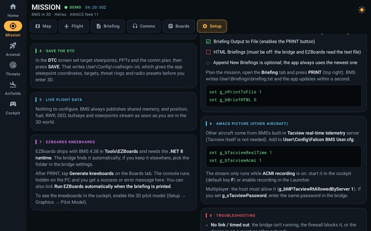Select the Setup tab
Screen dimensions: 371x231
tap(212, 26)
